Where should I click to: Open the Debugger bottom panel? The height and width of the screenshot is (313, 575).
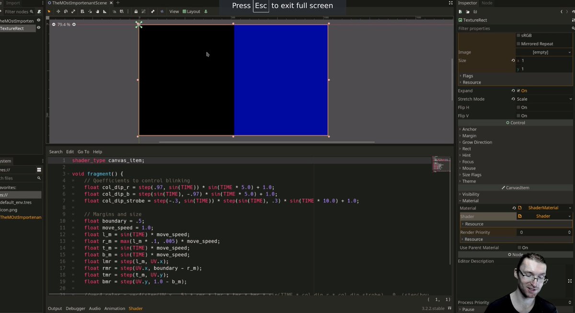[75, 308]
